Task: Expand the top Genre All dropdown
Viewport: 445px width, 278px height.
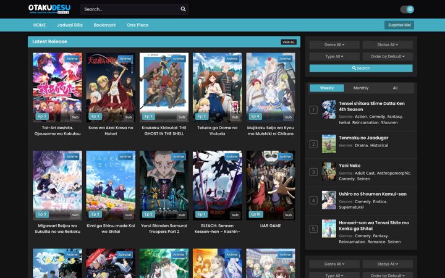Action: [334, 44]
